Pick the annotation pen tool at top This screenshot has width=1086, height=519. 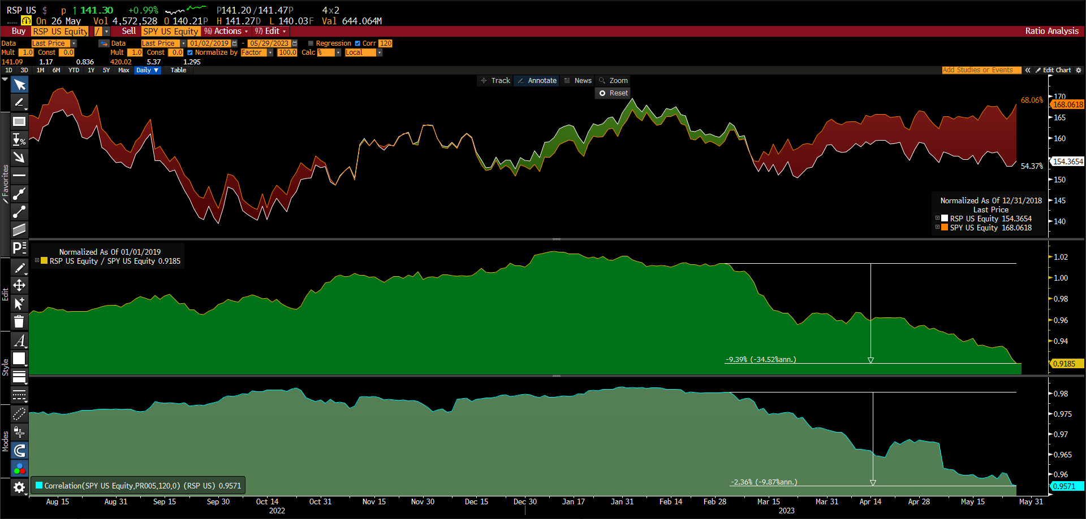(x=19, y=103)
